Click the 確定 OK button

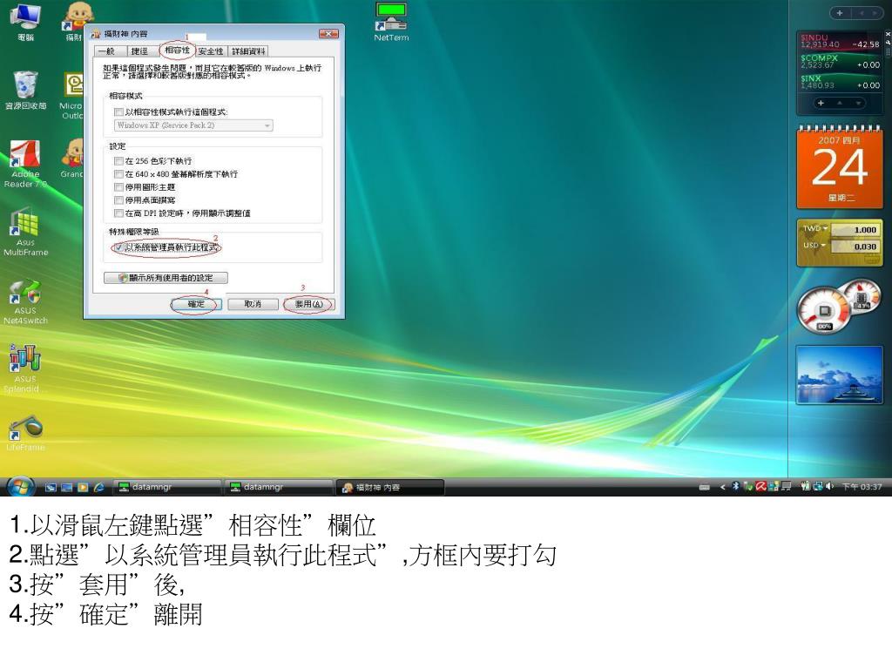[196, 304]
